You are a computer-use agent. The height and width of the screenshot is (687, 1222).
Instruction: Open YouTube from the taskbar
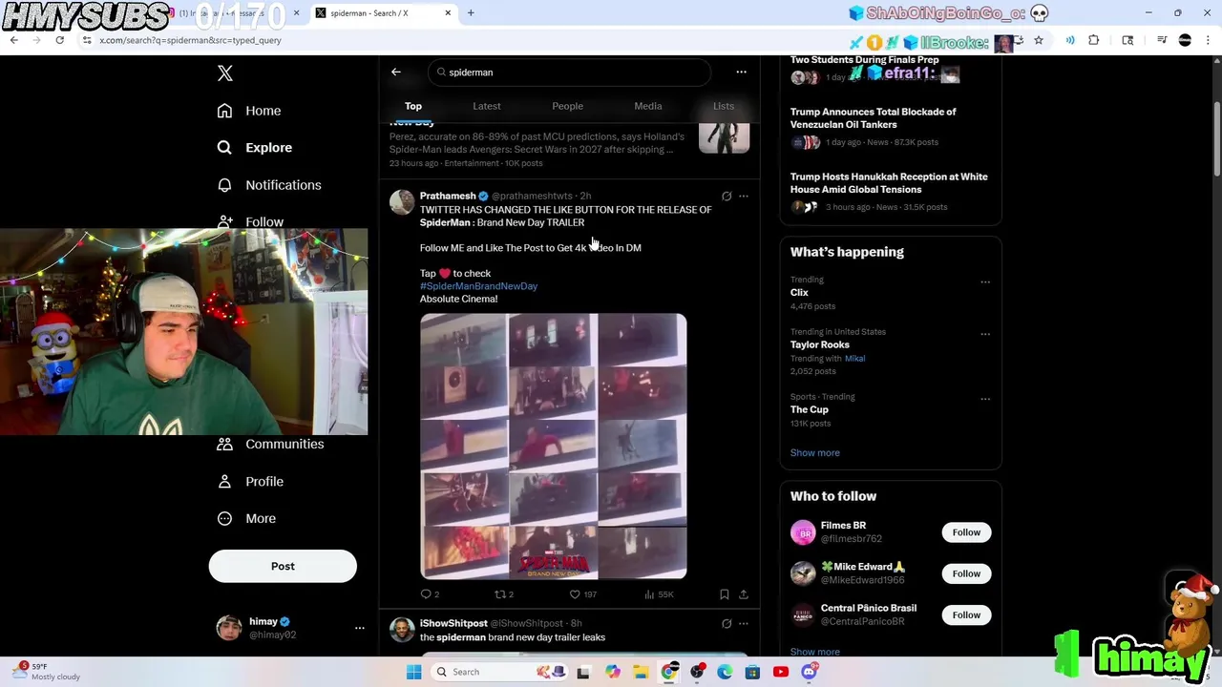click(x=781, y=672)
